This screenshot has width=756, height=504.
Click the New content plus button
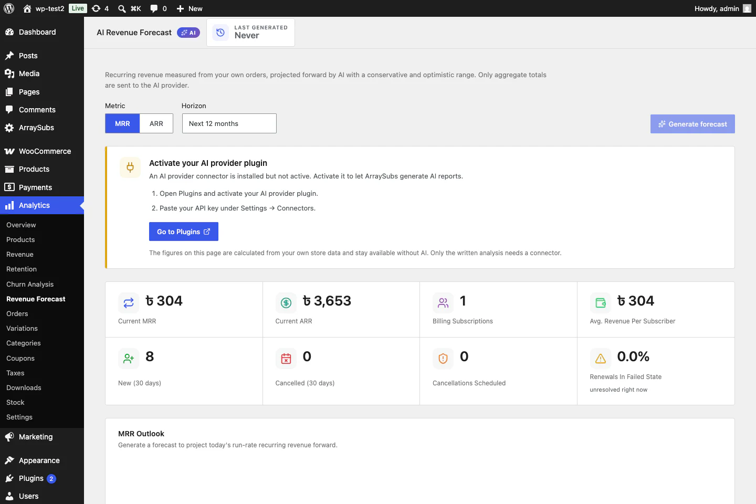[190, 8]
